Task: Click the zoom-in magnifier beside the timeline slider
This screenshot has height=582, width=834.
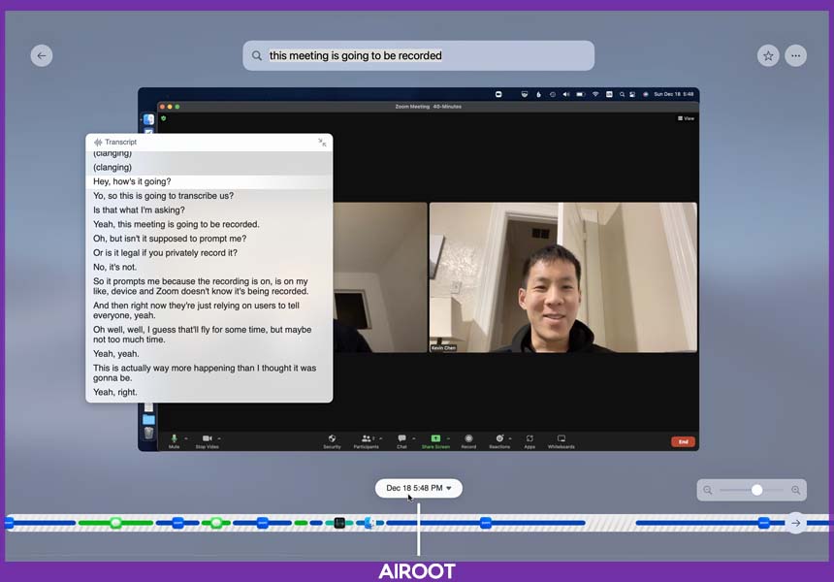Action: [x=796, y=490]
